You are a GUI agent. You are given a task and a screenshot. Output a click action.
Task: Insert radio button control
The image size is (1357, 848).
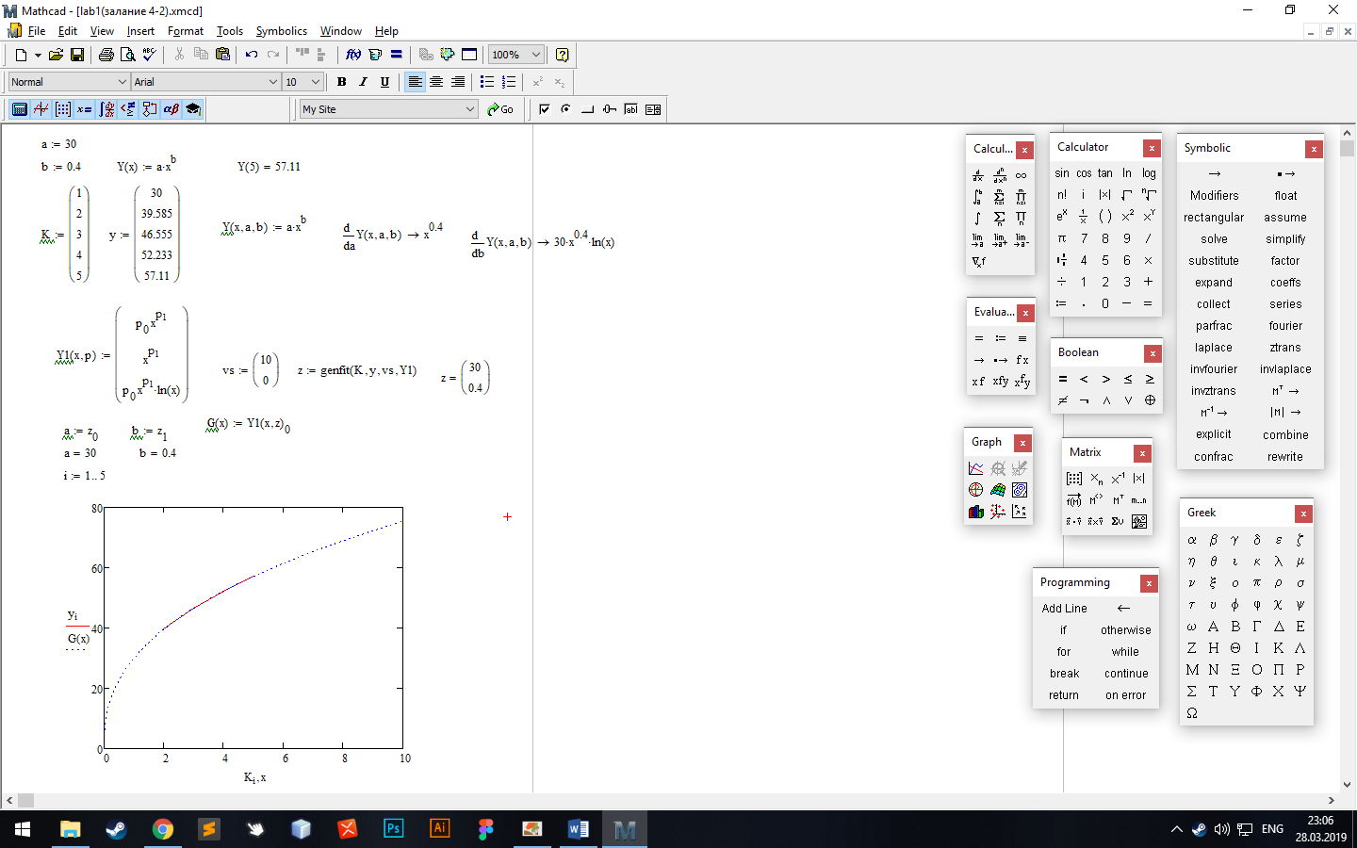[565, 109]
